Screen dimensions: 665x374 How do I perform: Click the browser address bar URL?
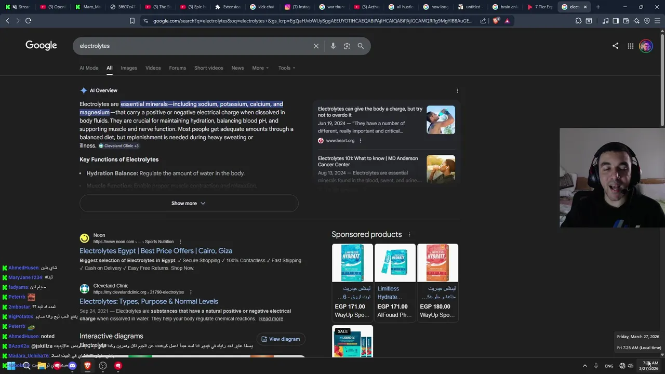coord(313,21)
